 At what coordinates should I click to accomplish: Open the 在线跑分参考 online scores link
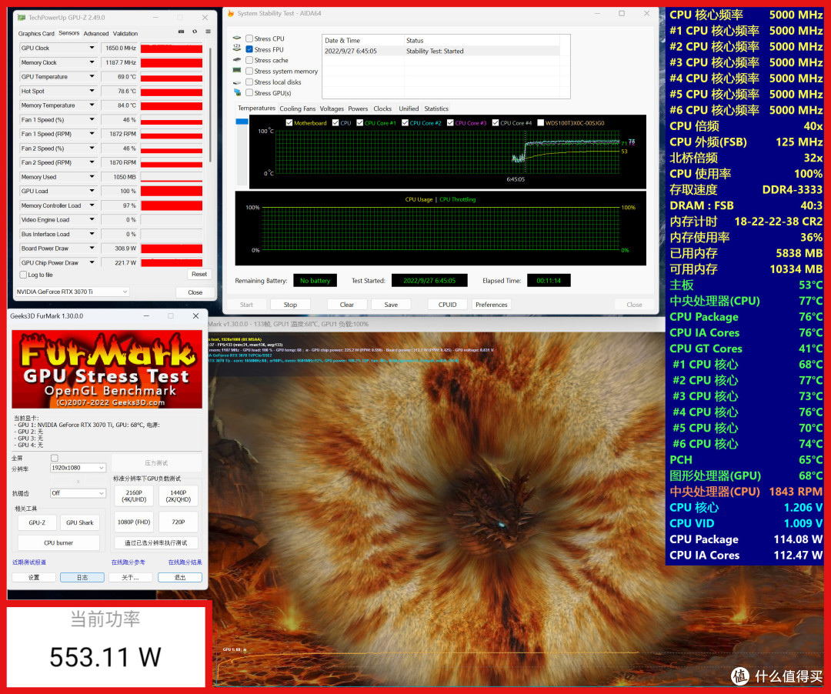tap(128, 562)
